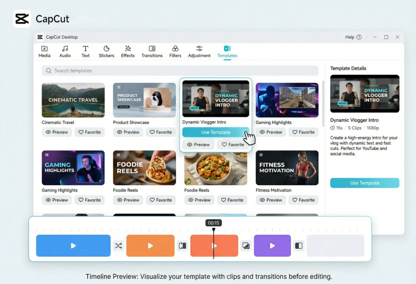
Task: Favorite the Foodie Reels taco template
Action: coord(161,200)
